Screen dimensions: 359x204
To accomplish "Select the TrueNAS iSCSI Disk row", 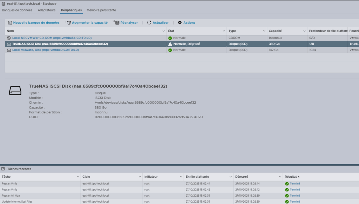I will click(x=60, y=44).
